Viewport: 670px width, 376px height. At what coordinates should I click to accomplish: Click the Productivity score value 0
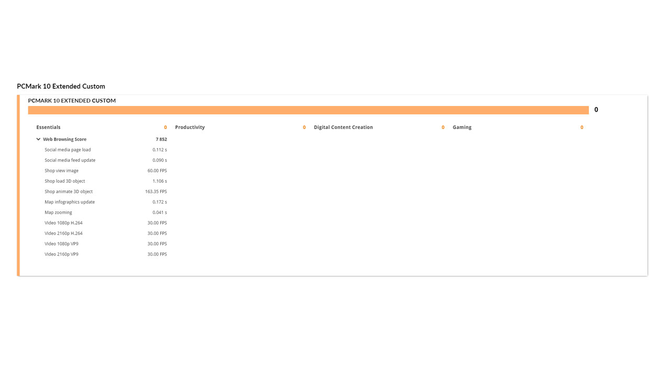[304, 127]
